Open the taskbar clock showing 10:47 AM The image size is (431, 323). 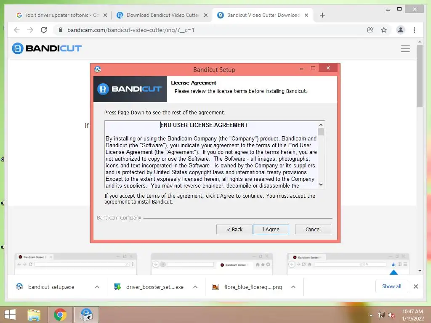[x=412, y=315]
